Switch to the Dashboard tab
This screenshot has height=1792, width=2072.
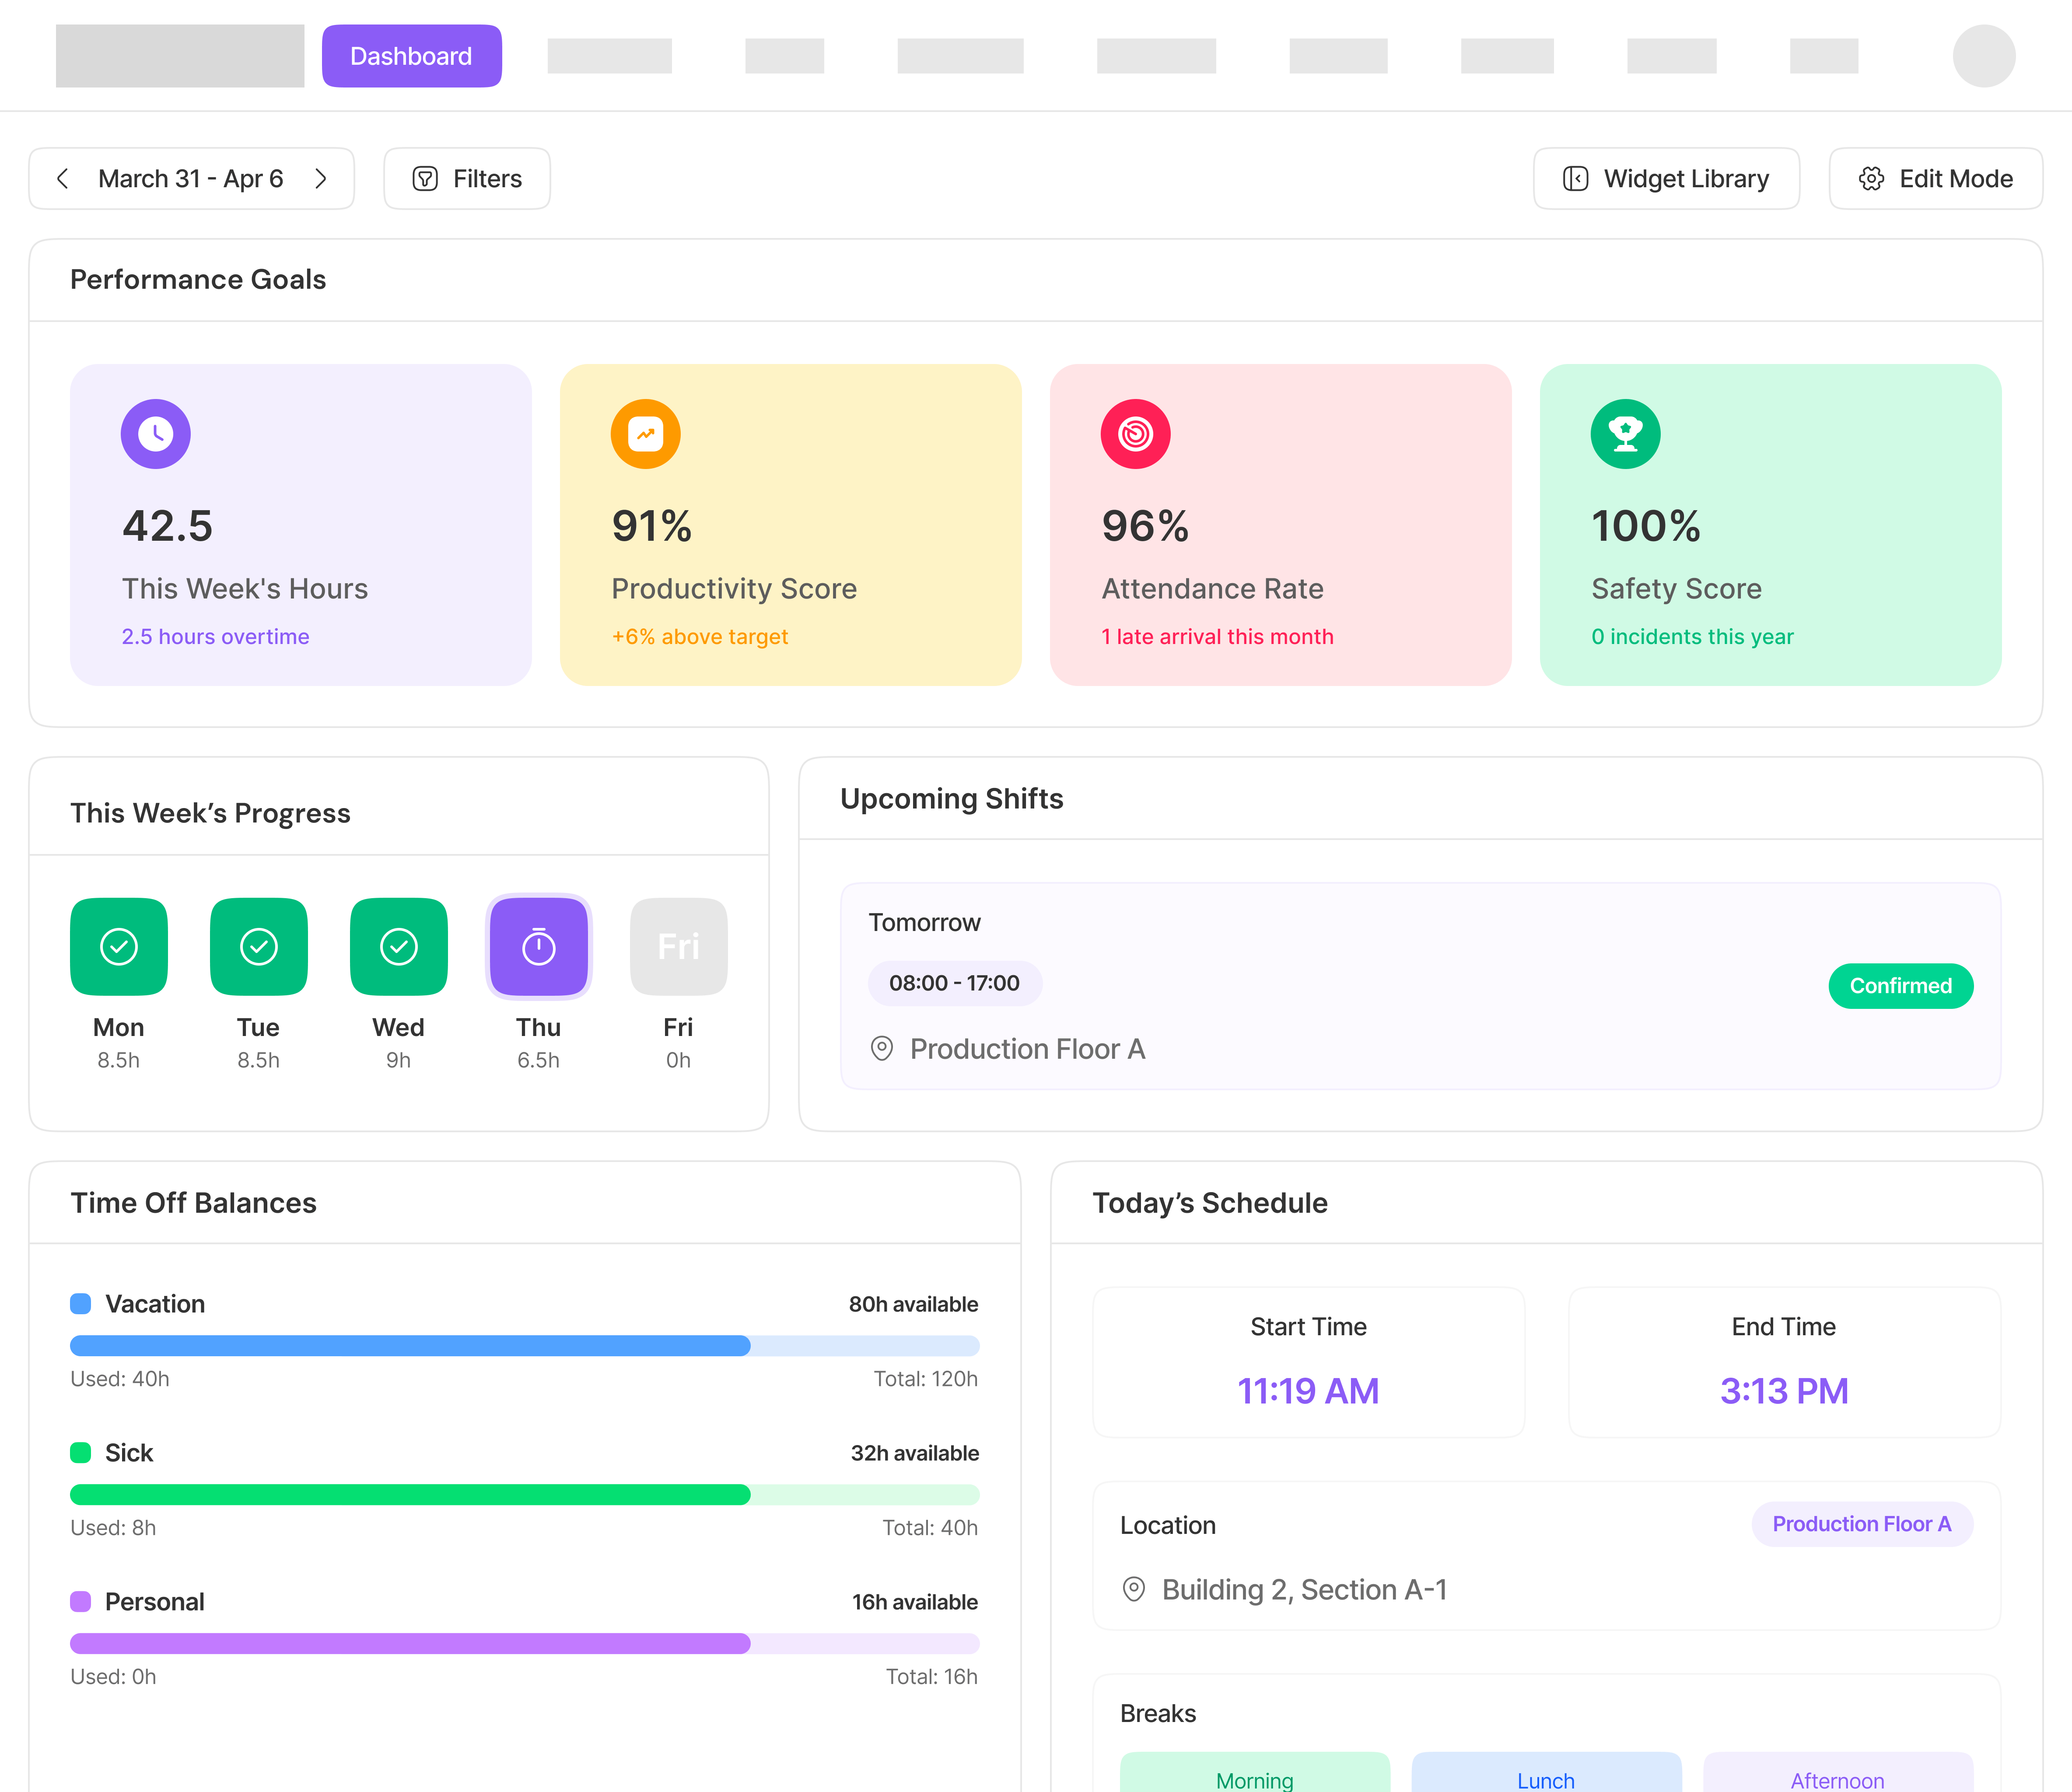point(411,56)
